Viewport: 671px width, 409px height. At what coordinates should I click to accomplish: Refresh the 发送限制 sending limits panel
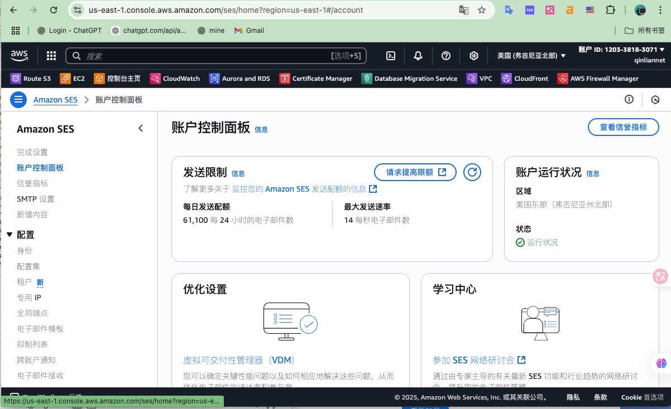472,172
